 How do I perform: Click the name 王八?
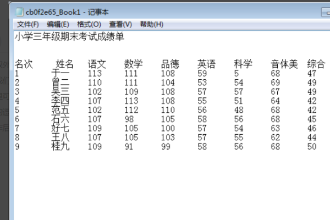point(60,137)
